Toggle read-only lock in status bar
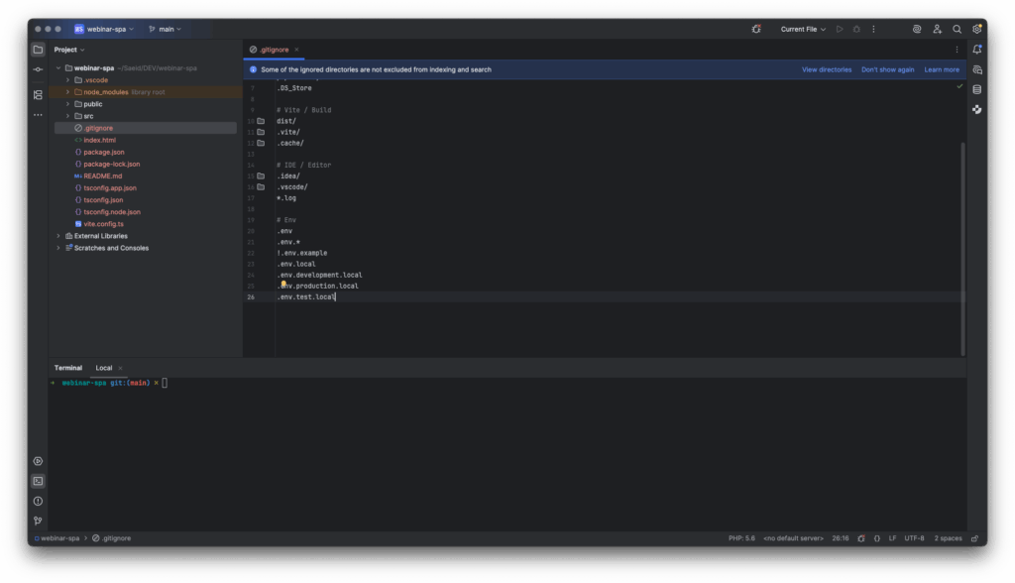The height and width of the screenshot is (583, 1015). (x=860, y=538)
